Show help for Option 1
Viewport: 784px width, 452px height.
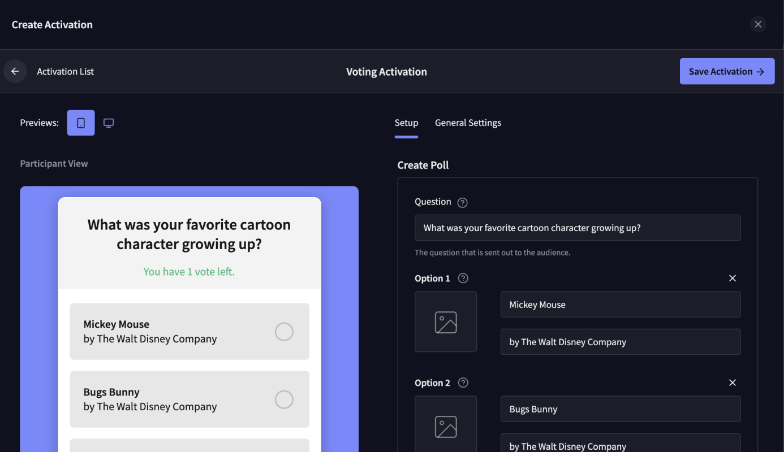point(463,278)
